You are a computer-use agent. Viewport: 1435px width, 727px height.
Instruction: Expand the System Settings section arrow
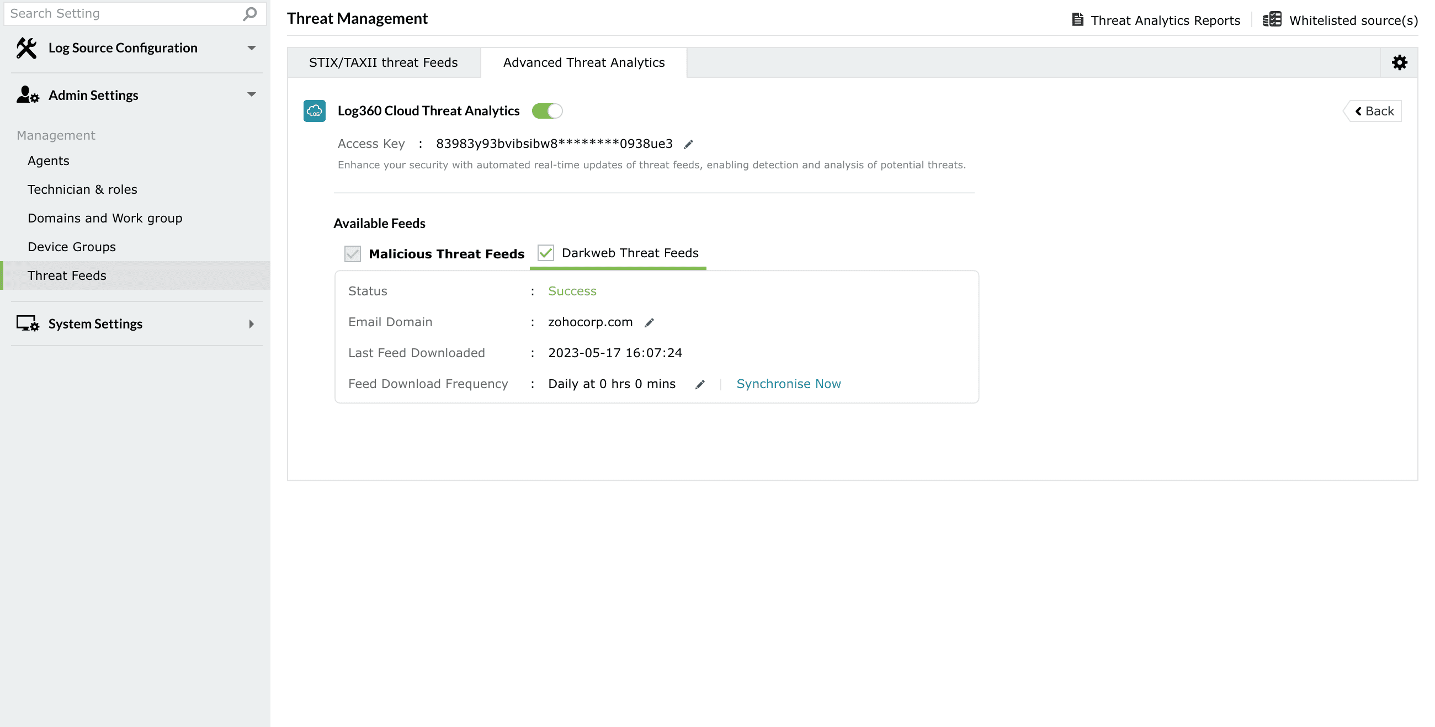tap(252, 323)
